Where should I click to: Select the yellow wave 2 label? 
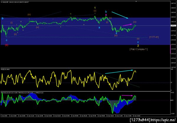(x=138, y=46)
